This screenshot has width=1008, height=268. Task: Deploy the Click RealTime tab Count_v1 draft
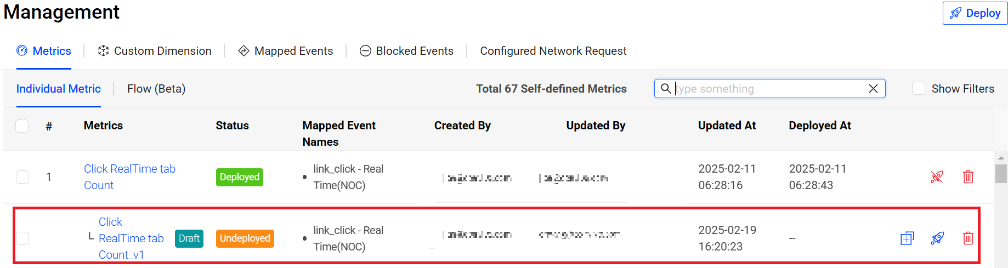click(937, 238)
